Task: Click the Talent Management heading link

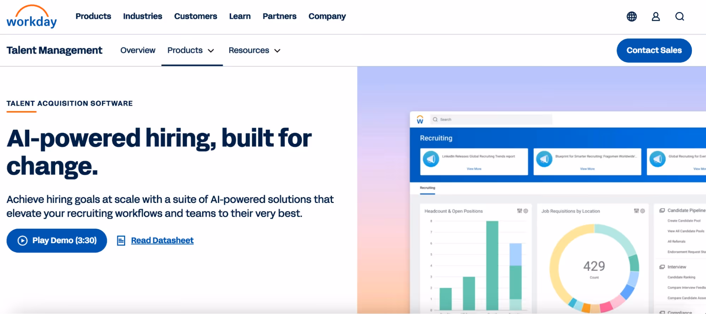Action: click(x=54, y=50)
